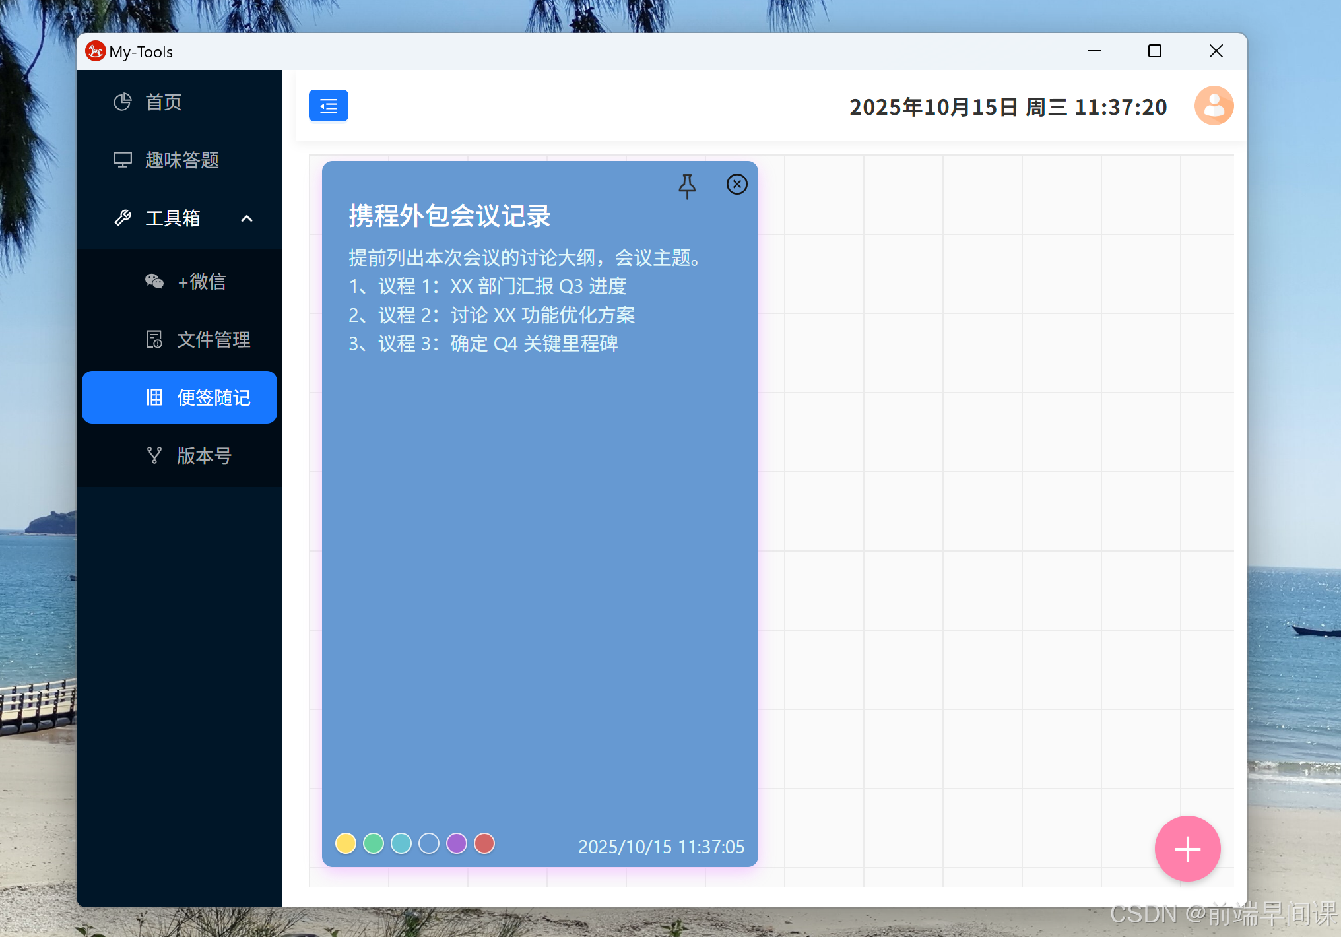Go to 首页 in the sidebar
This screenshot has height=937, width=1341.
pyautogui.click(x=180, y=102)
